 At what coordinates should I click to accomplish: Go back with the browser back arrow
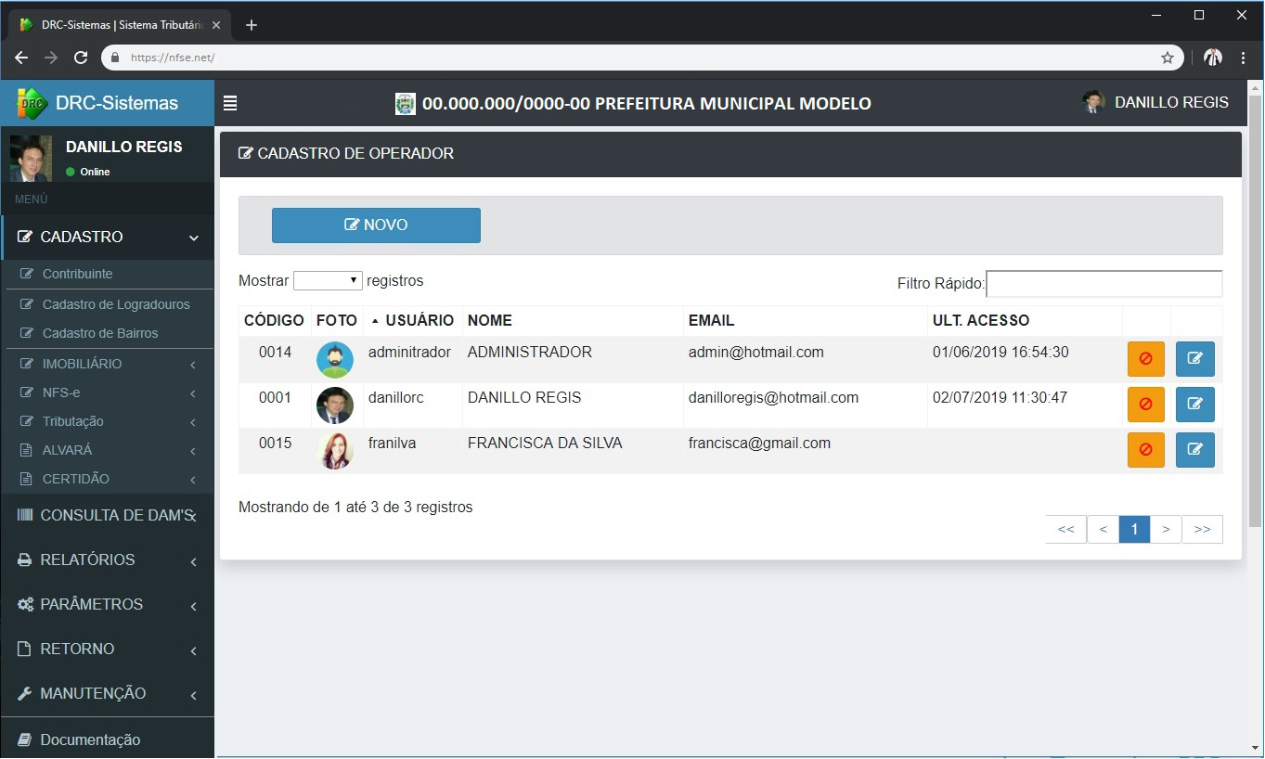(21, 58)
